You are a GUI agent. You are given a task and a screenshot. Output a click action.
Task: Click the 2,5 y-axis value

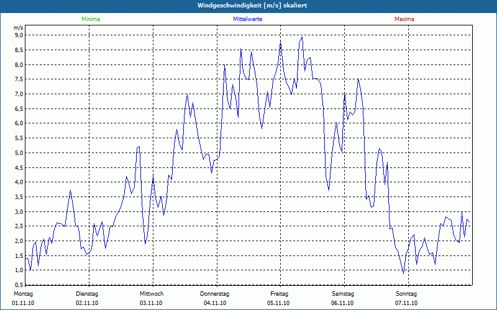[x=19, y=226]
